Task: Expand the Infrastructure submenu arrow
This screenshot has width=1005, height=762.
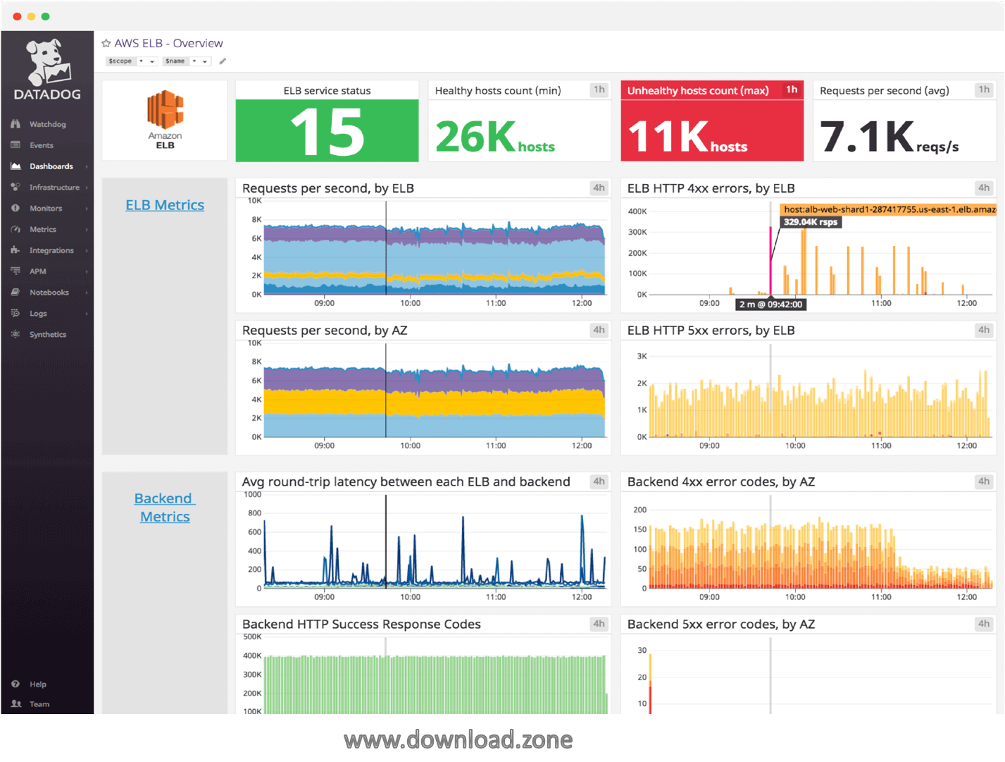Action: point(87,188)
